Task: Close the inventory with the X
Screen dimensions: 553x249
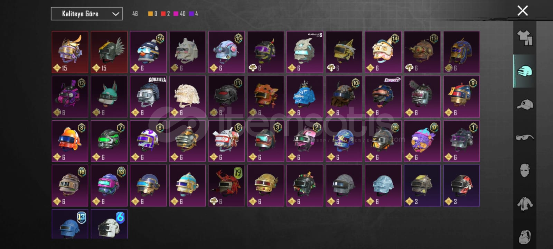Action: (523, 11)
